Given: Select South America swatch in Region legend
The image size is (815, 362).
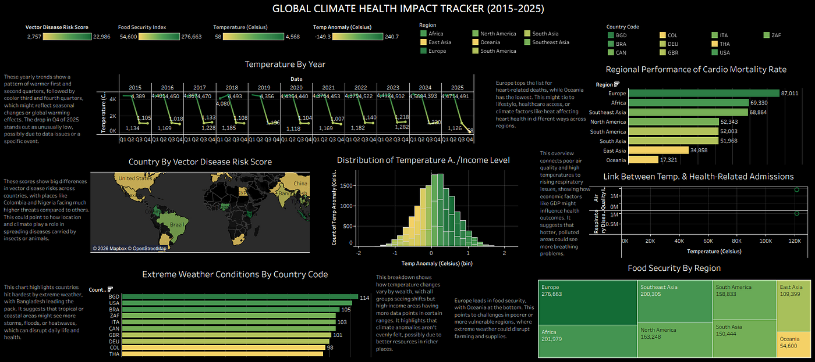Looking at the screenshot, I should [475, 51].
